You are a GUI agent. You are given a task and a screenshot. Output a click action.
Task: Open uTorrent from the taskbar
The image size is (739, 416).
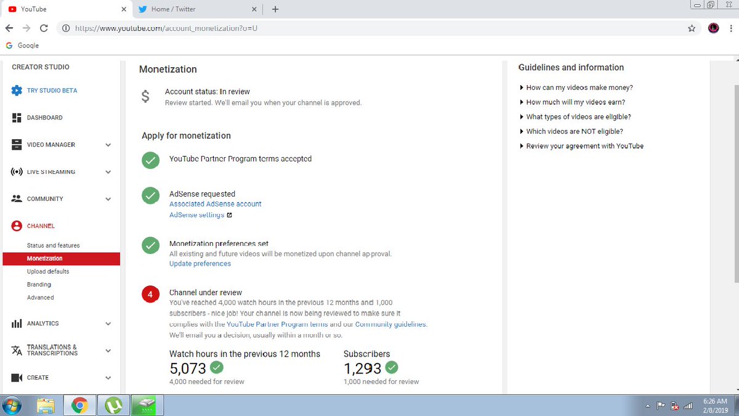pos(113,406)
